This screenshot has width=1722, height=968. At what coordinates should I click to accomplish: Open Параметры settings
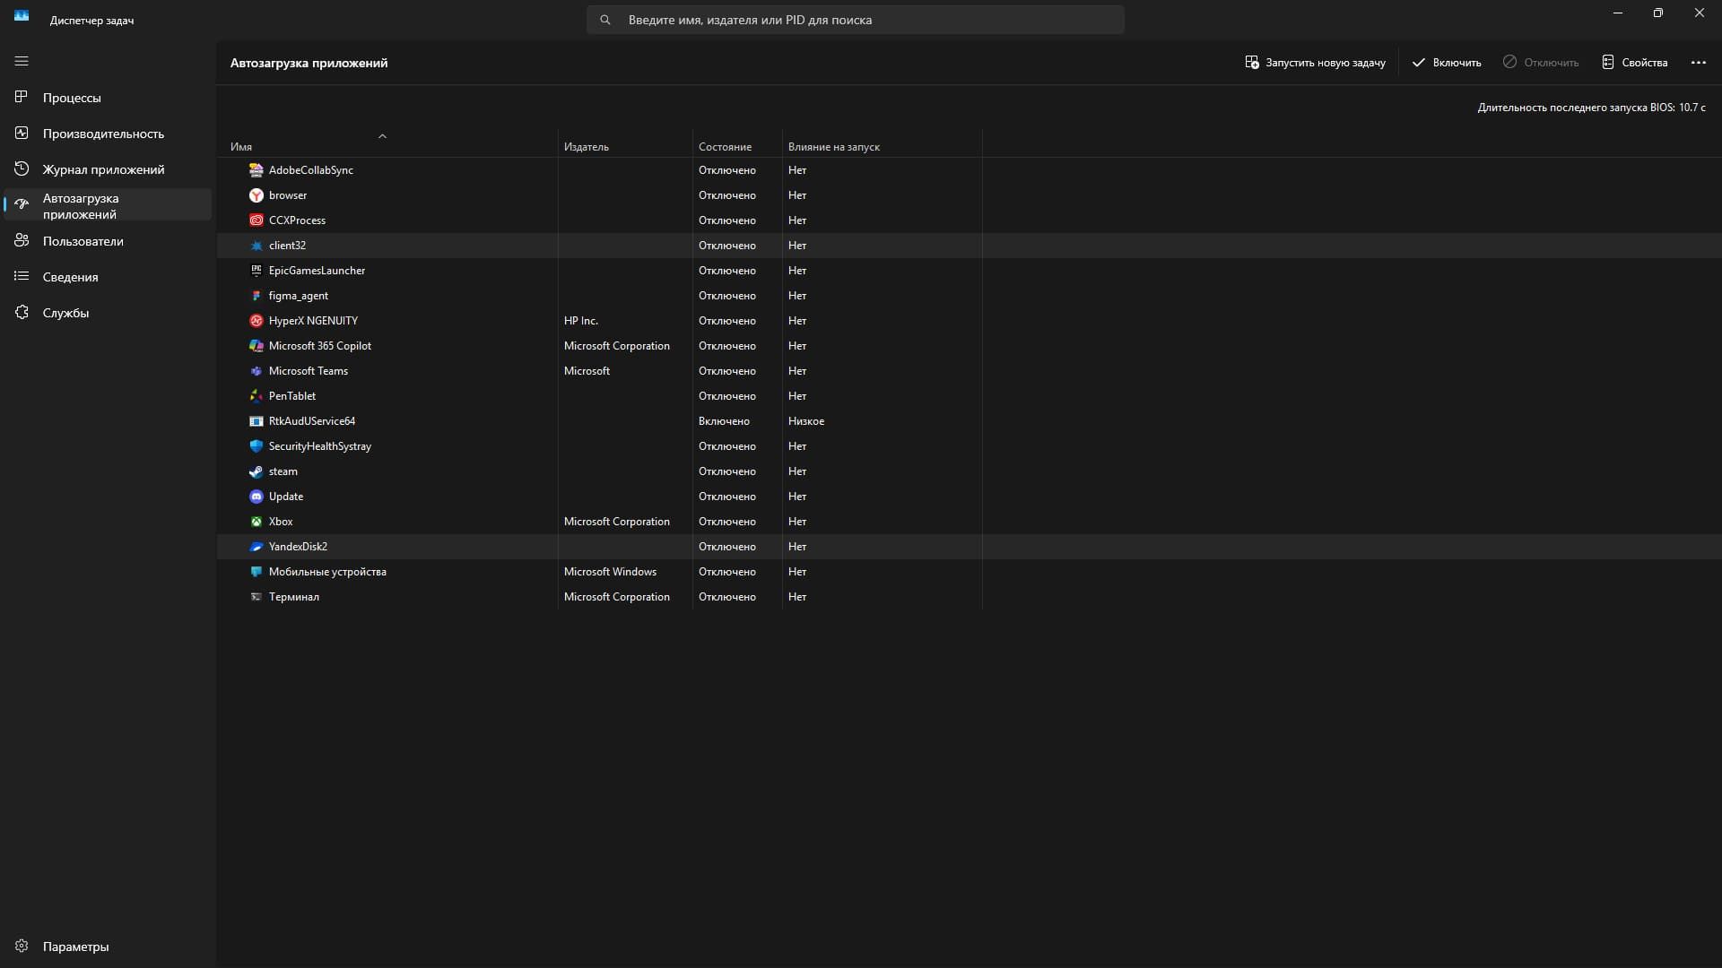108,946
